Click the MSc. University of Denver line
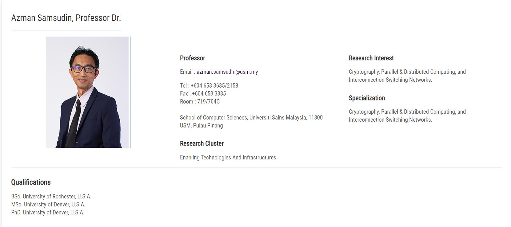 (x=48, y=205)
